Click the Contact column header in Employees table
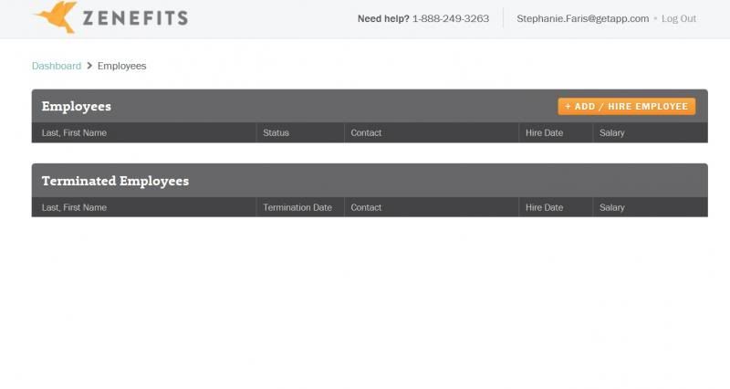This screenshot has width=730, height=389. pos(366,132)
